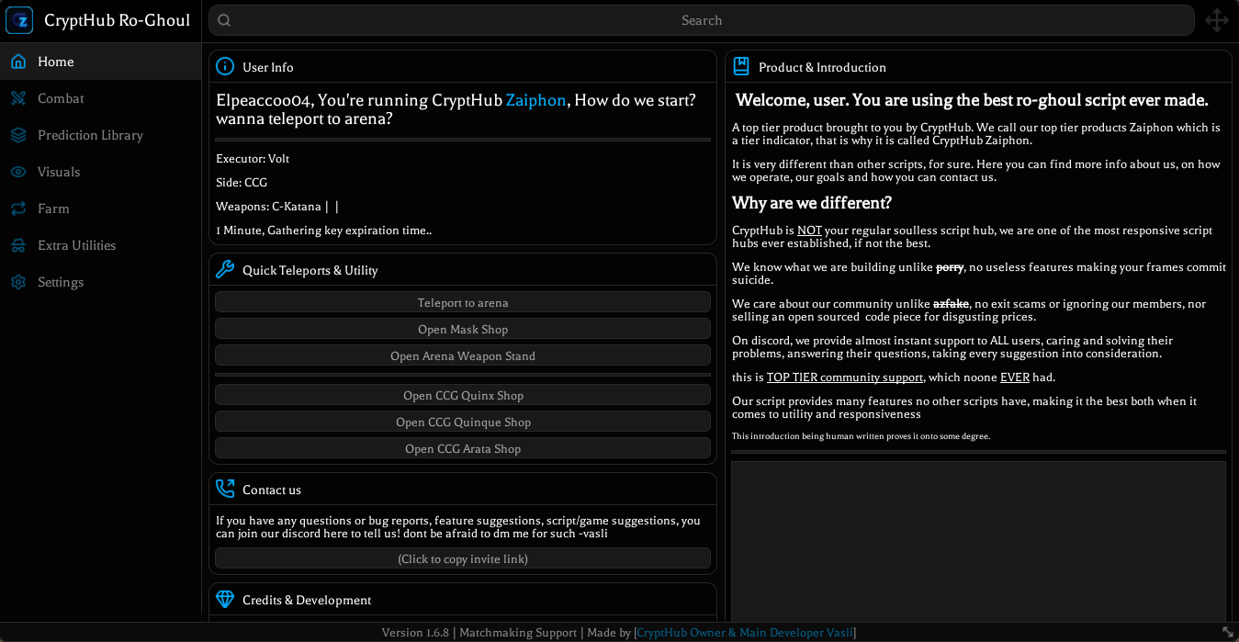Open Extra Utilities in sidebar

[x=100, y=245]
